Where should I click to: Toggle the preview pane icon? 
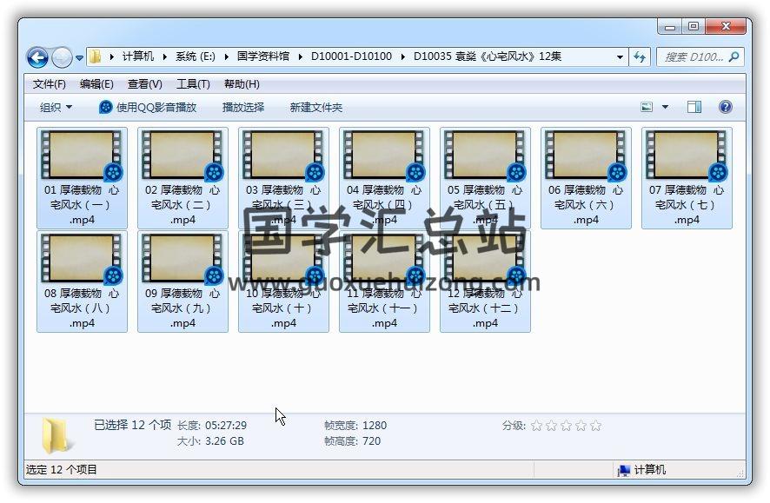point(694,107)
